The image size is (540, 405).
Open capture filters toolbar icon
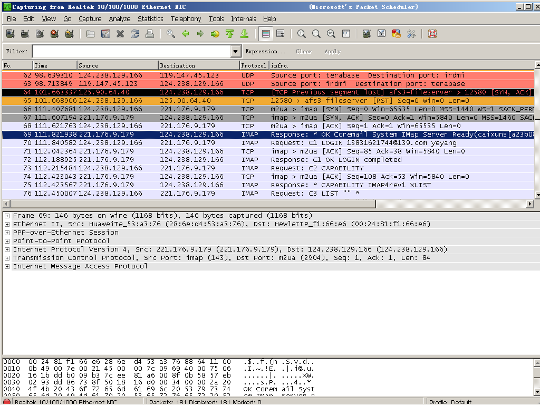tap(367, 34)
